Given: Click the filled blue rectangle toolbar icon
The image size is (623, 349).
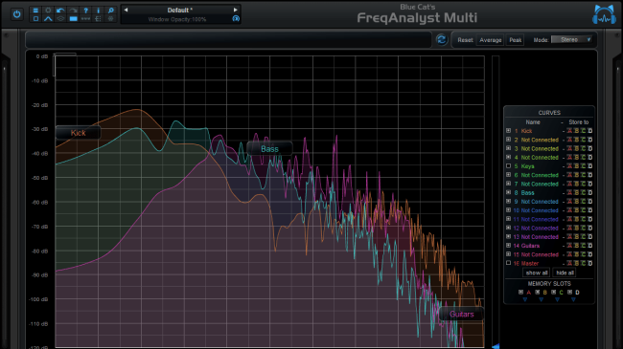Looking at the screenshot, I should pyautogui.click(x=73, y=18).
